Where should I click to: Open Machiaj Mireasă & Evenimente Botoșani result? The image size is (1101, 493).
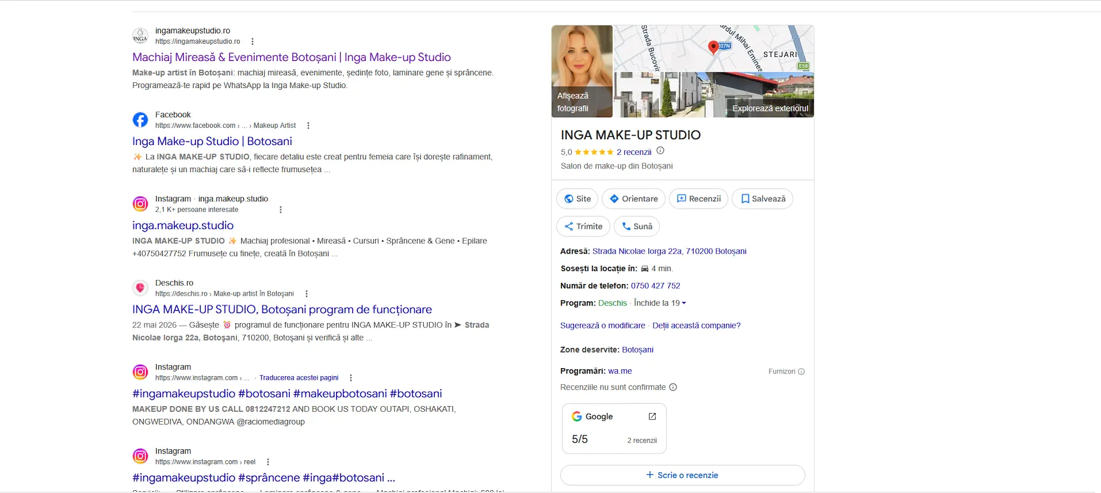(x=292, y=57)
